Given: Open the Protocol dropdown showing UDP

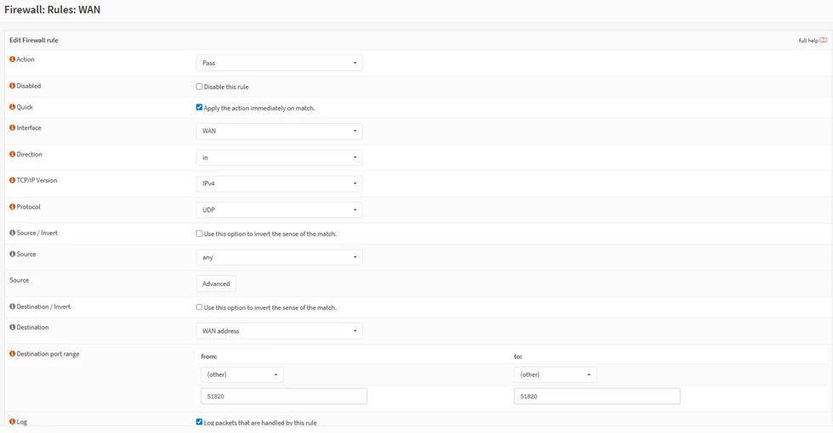Looking at the screenshot, I should tap(279, 210).
